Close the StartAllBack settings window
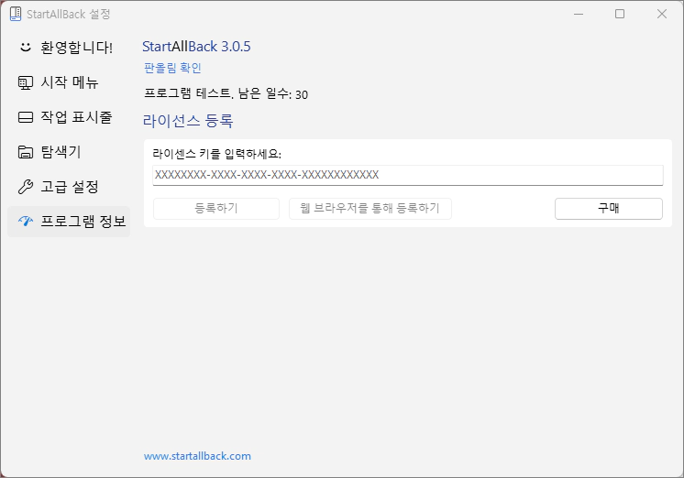Viewport: 684px width, 478px height. pyautogui.click(x=662, y=14)
